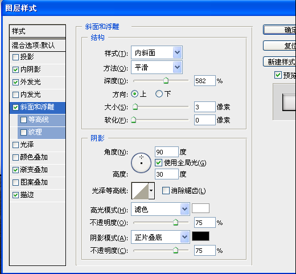
Task: Expand the 高光模式 highlight mode dropdown
Action: pyautogui.click(x=161, y=209)
